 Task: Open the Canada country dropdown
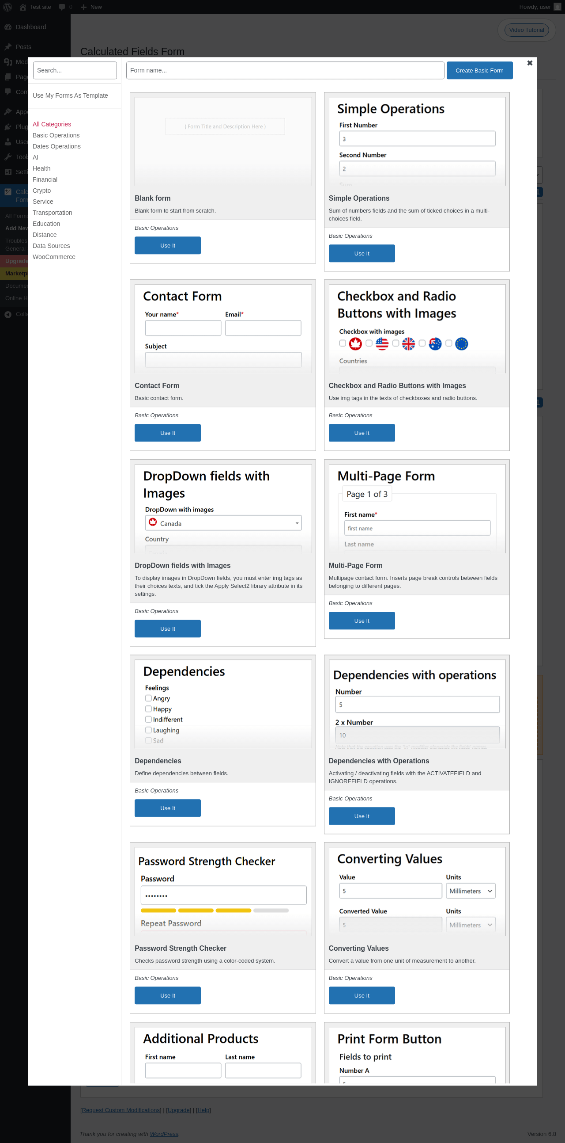coord(223,523)
